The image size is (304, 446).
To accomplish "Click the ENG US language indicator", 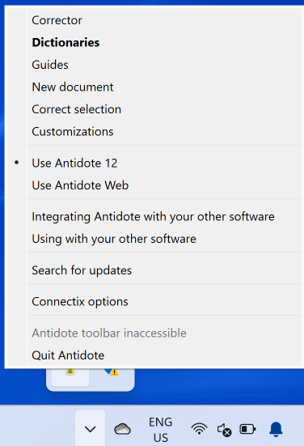I will click(161, 430).
